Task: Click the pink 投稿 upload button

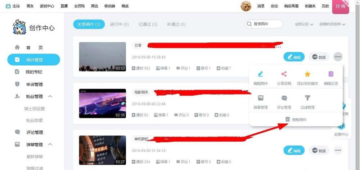Action: click(340, 6)
